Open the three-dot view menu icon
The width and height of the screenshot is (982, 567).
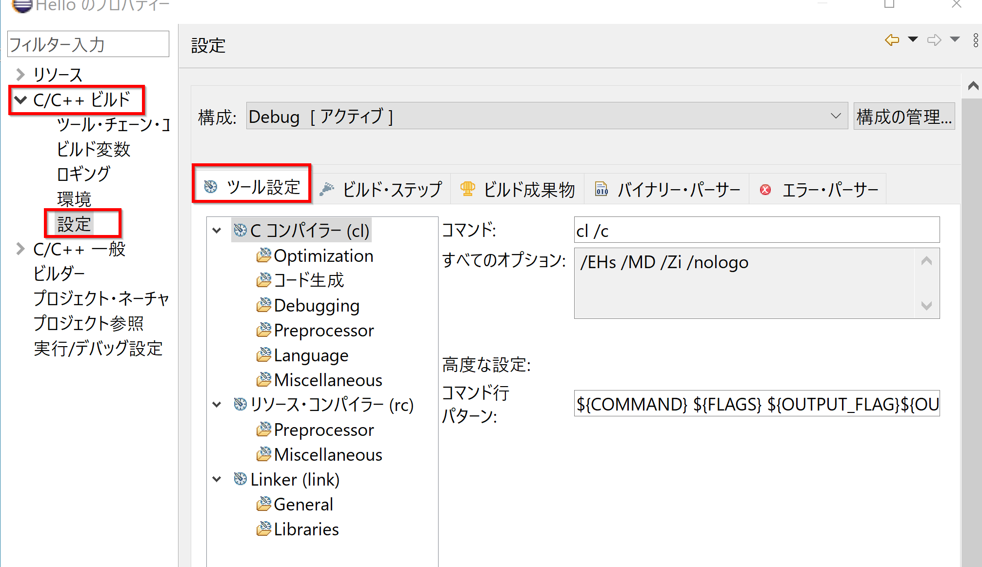[975, 40]
